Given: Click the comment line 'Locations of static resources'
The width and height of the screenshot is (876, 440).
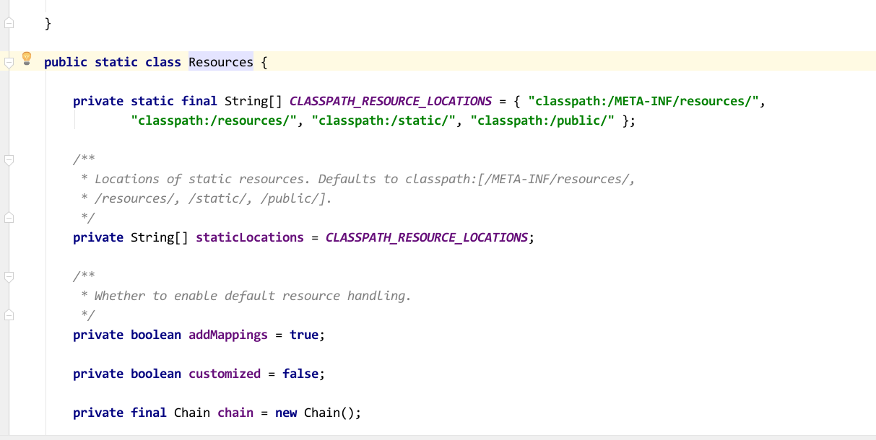Looking at the screenshot, I should (x=358, y=179).
